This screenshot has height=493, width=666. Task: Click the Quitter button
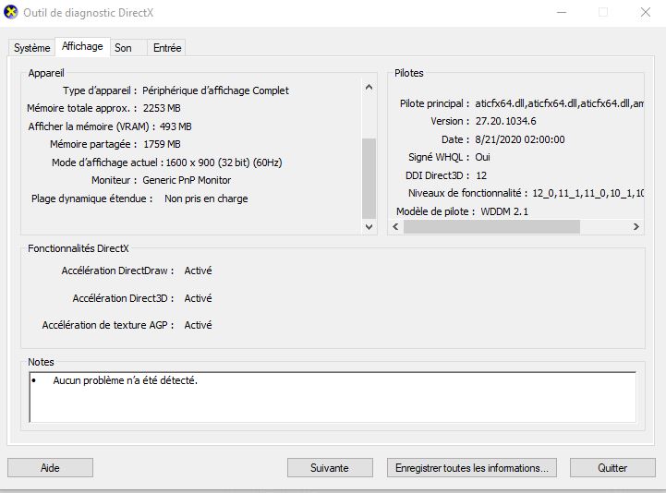click(612, 467)
